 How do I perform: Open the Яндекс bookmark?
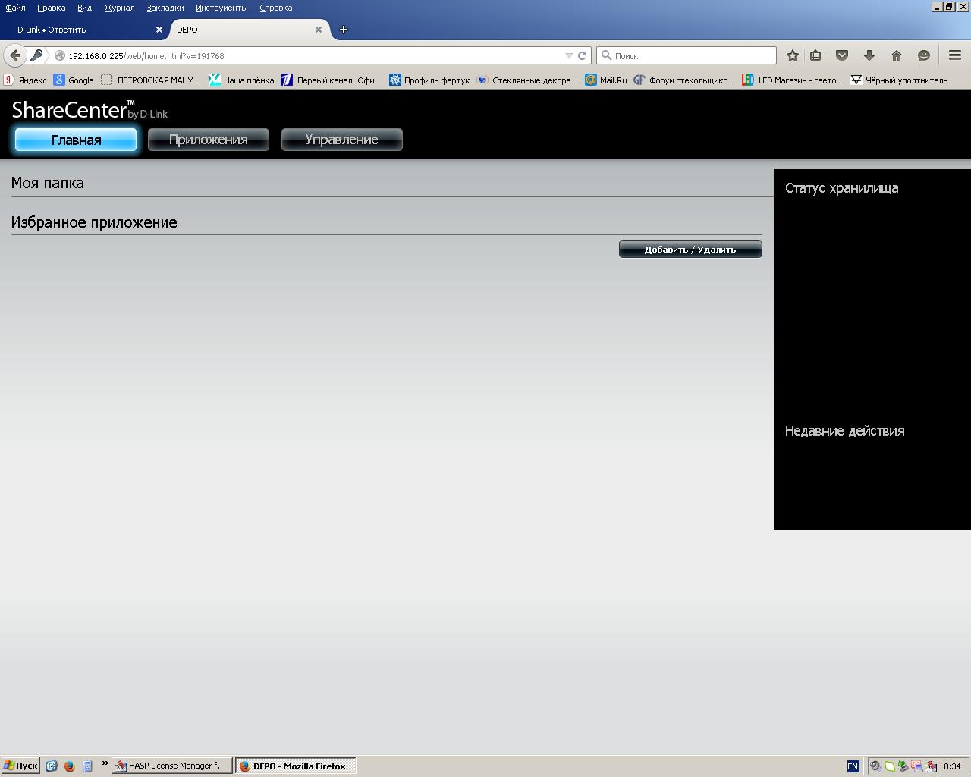point(26,80)
